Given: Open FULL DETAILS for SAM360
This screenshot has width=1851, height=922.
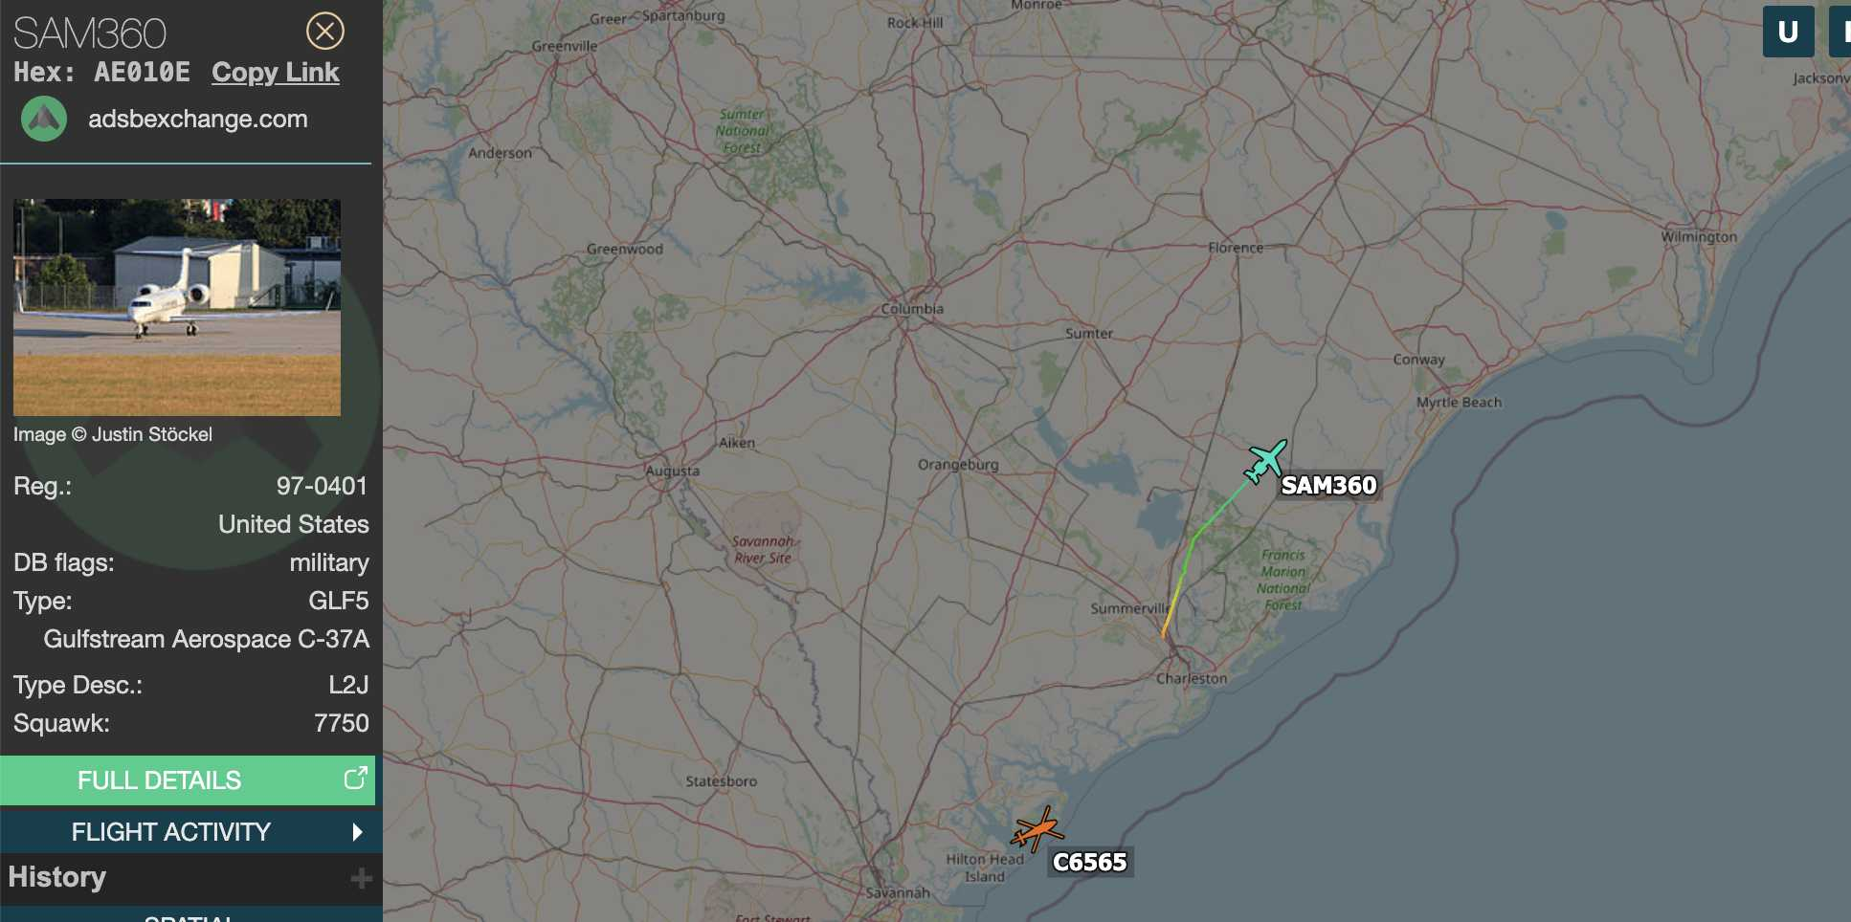Looking at the screenshot, I should click(x=188, y=780).
